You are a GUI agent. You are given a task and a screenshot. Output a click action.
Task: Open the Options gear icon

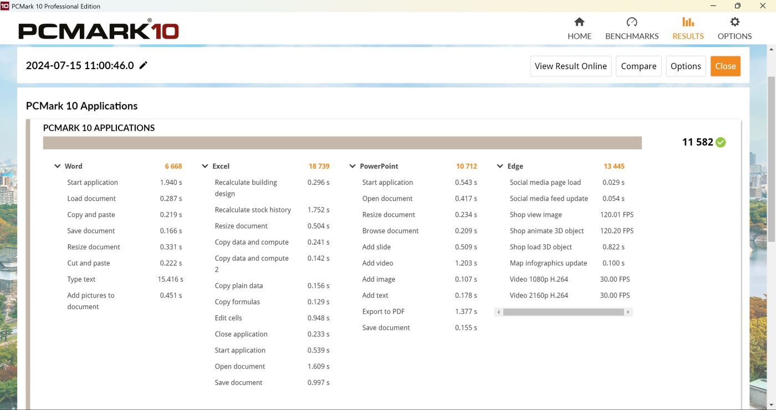pyautogui.click(x=735, y=22)
